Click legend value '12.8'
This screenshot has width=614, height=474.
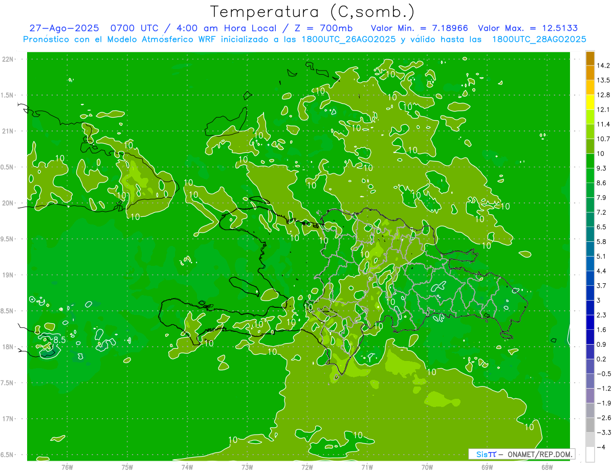(603, 95)
